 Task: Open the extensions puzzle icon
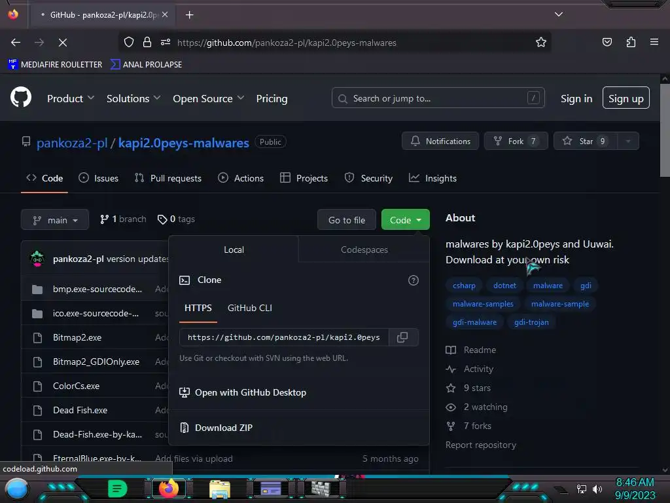coord(631,42)
